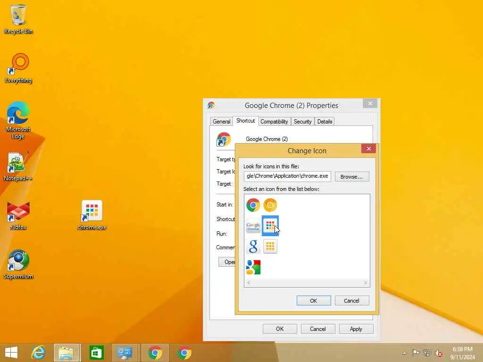The height and width of the screenshot is (362, 483).
Task: Click the 'Run:' label
Action: (222, 234)
